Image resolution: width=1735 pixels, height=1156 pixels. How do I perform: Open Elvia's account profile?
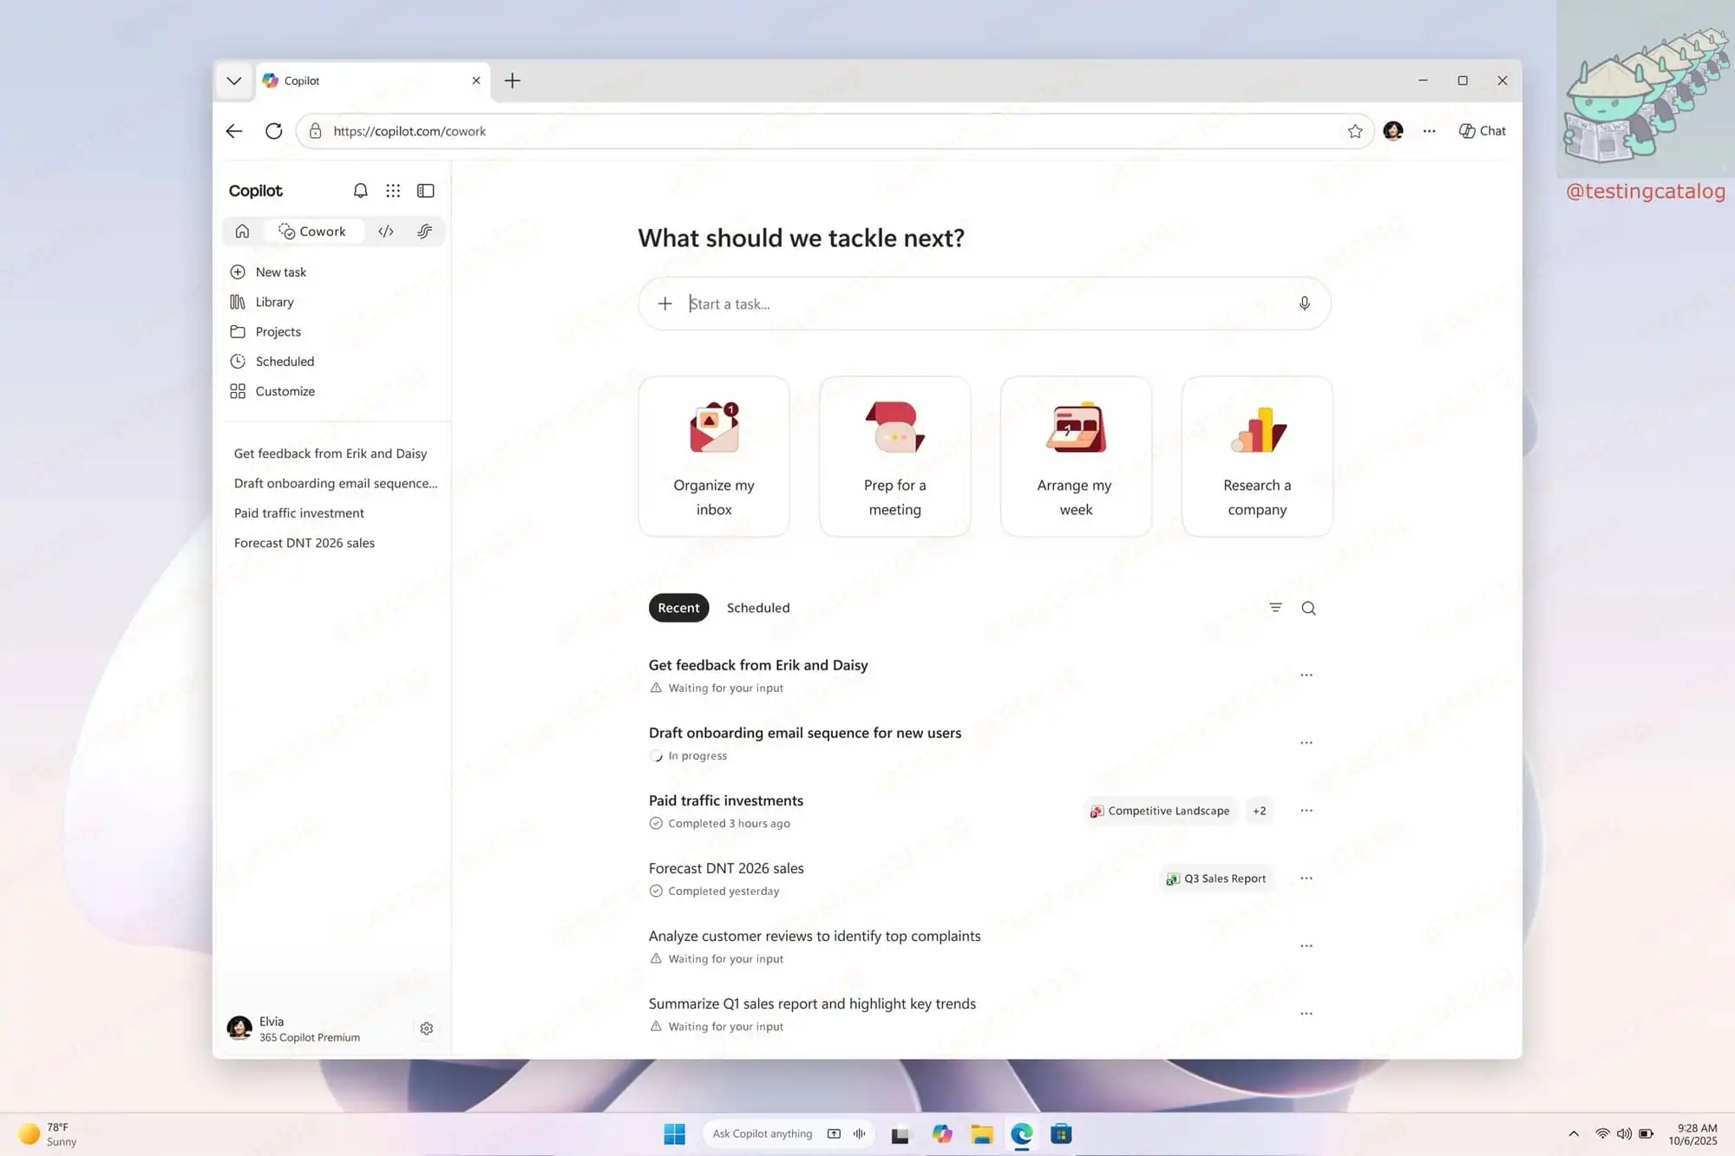(294, 1029)
